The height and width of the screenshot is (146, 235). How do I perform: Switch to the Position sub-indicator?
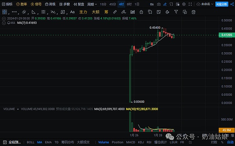[117, 142]
